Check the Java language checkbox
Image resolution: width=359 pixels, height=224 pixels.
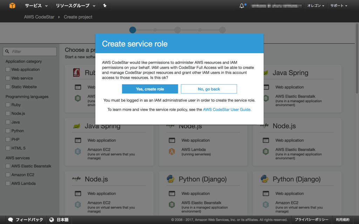(8, 122)
